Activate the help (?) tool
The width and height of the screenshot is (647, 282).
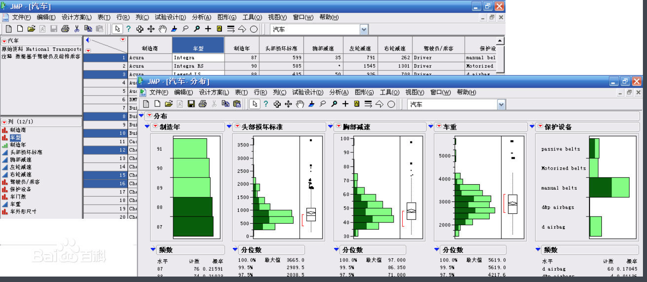266,104
